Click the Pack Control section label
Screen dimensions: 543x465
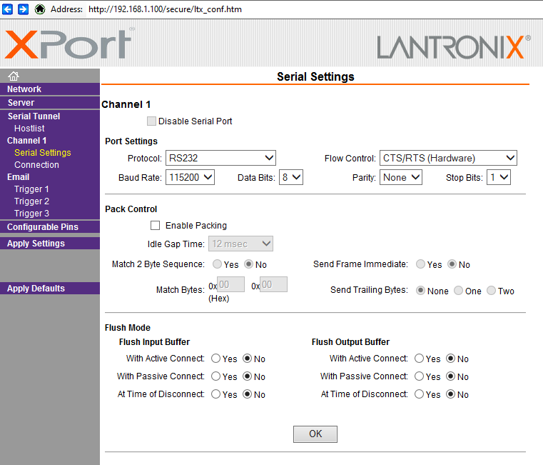point(131,209)
